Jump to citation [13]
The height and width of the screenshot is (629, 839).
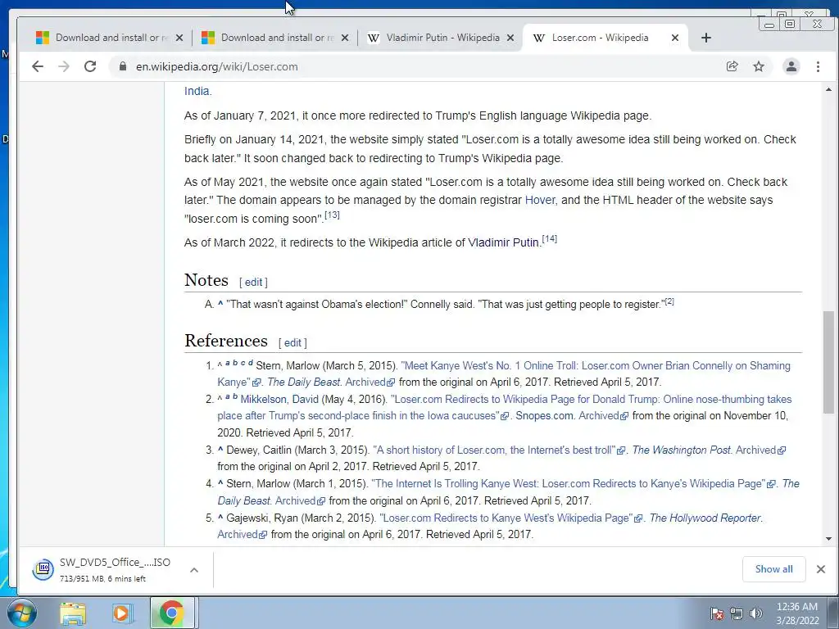pyautogui.click(x=332, y=215)
